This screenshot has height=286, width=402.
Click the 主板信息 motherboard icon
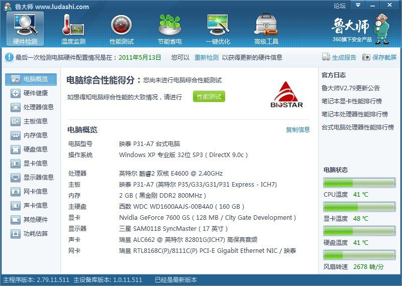[x=16, y=121]
